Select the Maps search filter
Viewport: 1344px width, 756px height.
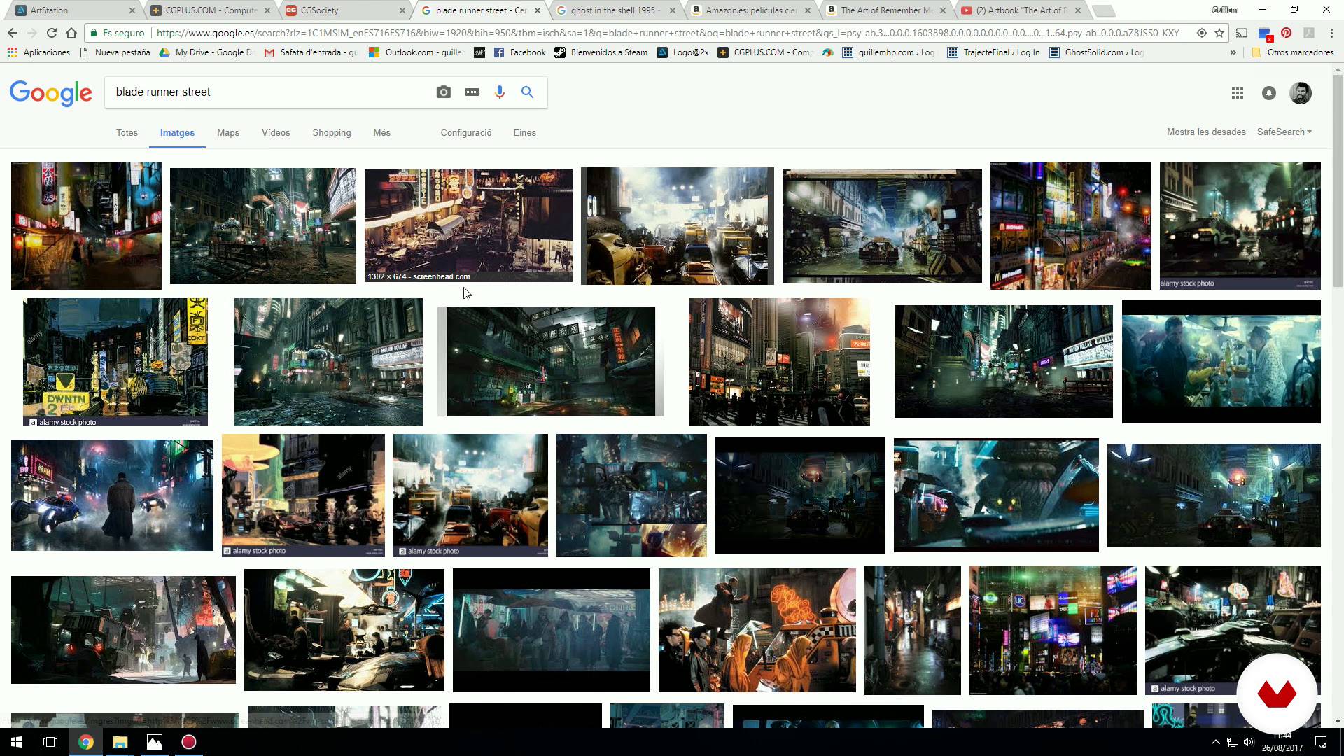(228, 132)
